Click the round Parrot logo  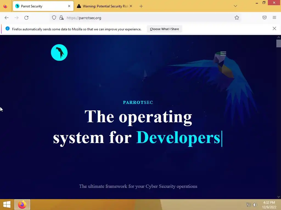click(x=59, y=52)
